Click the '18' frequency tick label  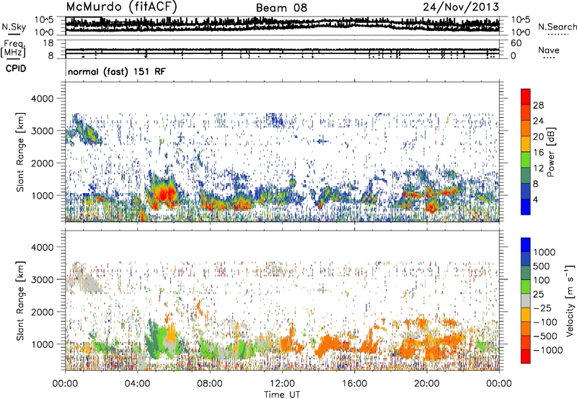click(x=48, y=43)
